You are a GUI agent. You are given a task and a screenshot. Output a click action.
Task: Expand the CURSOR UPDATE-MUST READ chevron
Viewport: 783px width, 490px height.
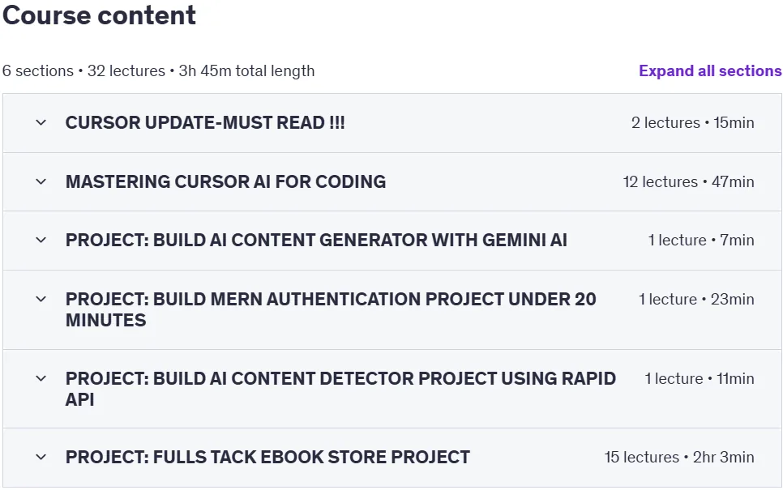pyautogui.click(x=41, y=123)
